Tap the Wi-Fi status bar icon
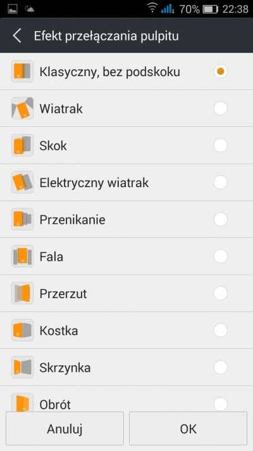The width and height of the screenshot is (253, 451). 152,8
